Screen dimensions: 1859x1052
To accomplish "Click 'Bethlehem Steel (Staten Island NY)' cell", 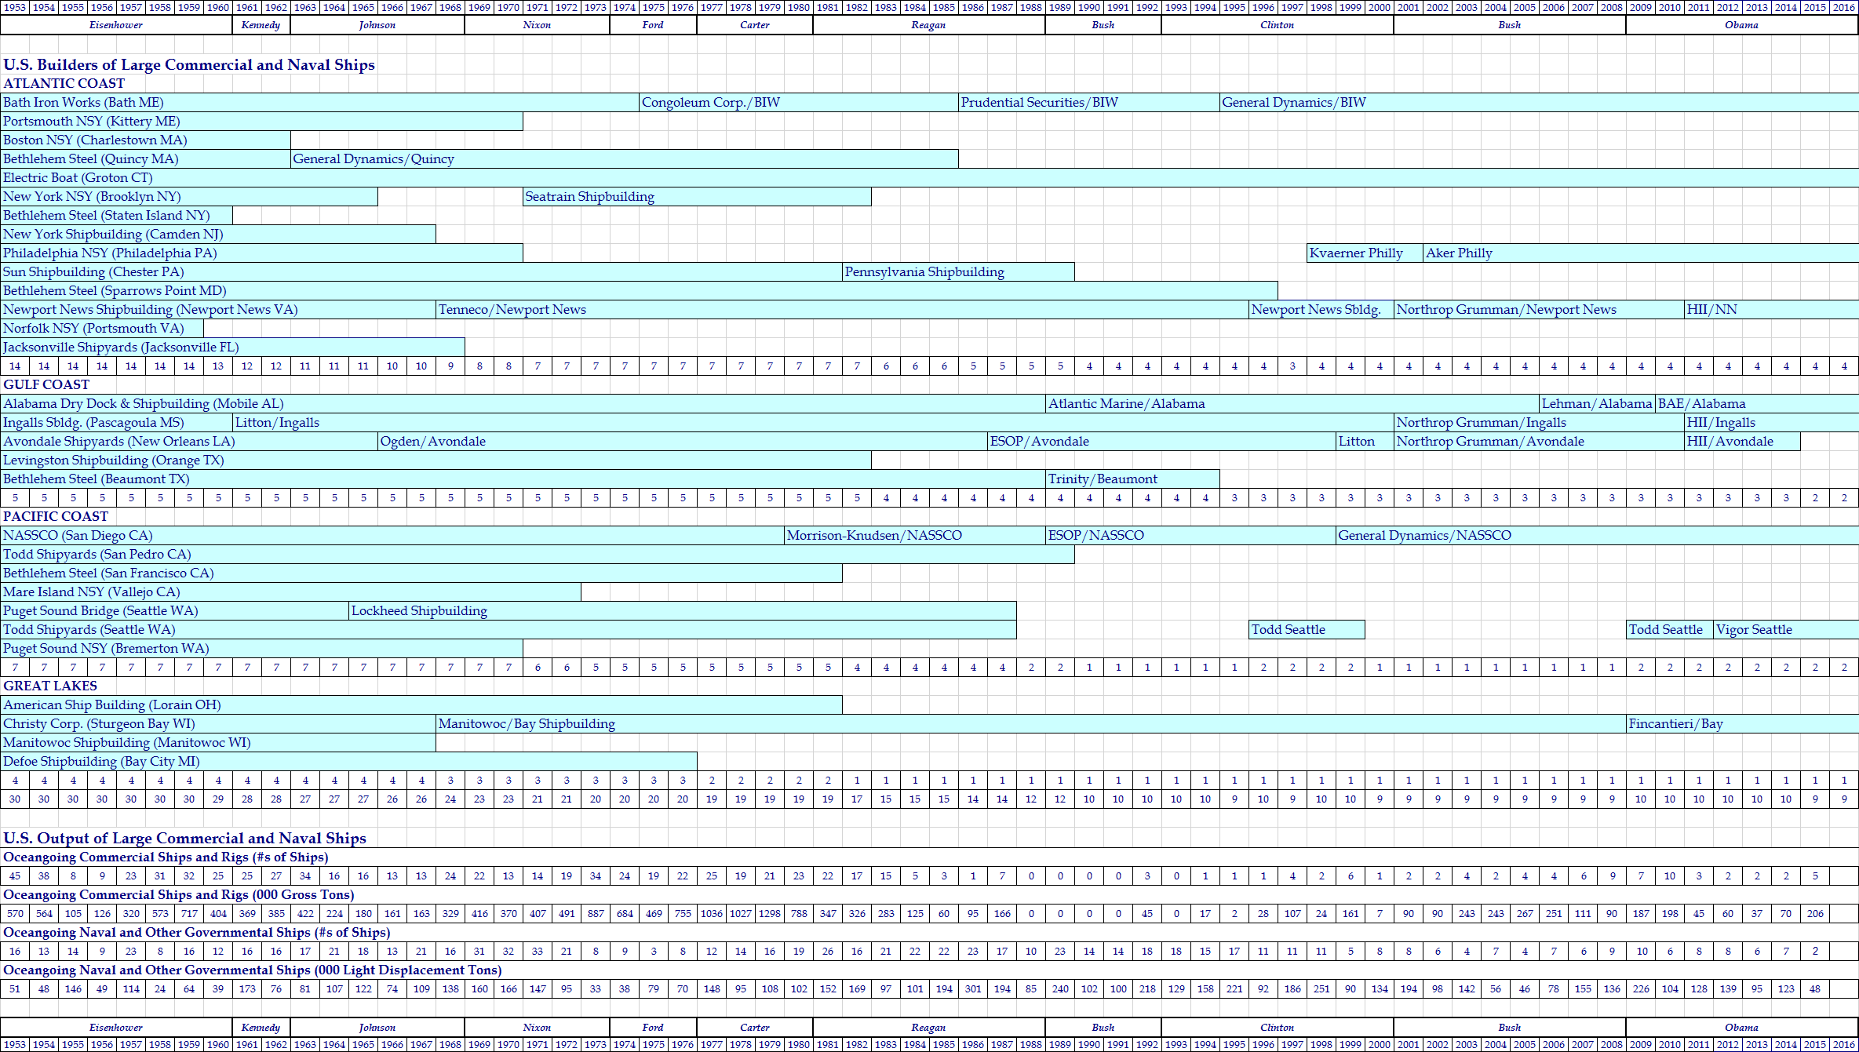I will pos(116,215).
